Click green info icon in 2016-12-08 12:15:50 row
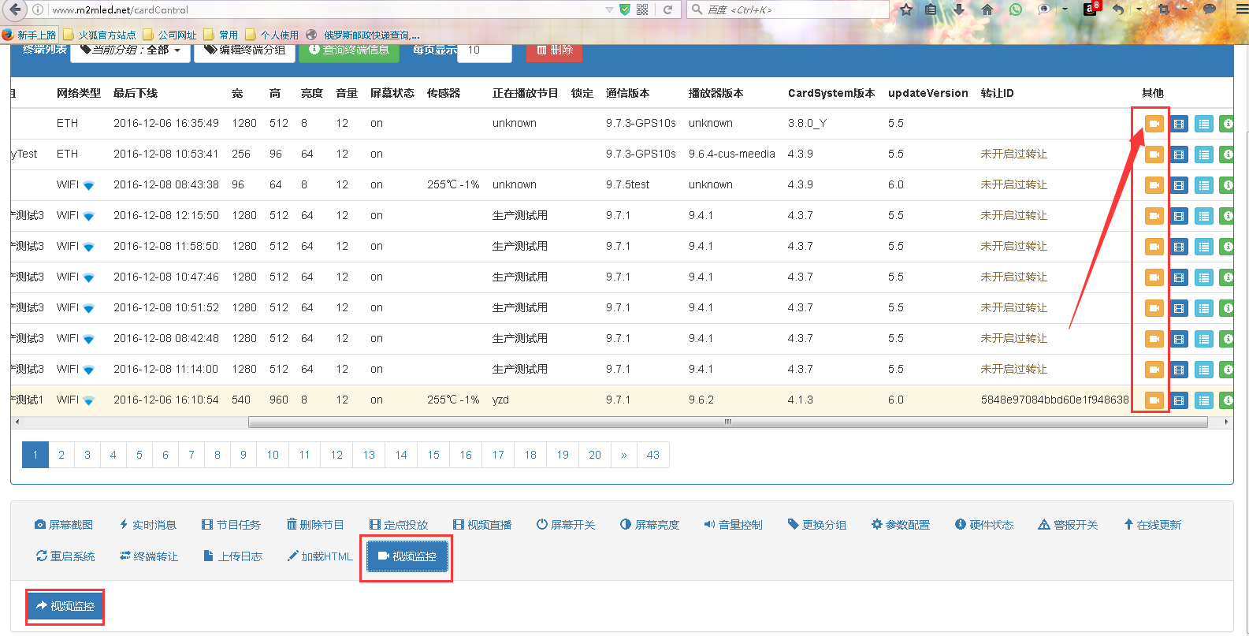The width and height of the screenshot is (1249, 636). (x=1227, y=216)
